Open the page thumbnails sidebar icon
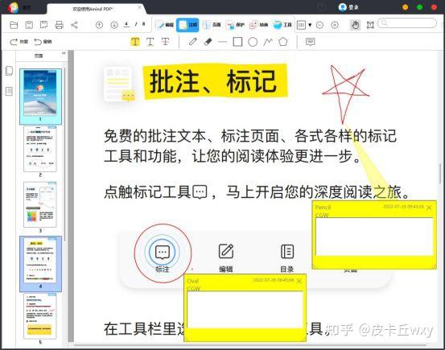 point(9,71)
